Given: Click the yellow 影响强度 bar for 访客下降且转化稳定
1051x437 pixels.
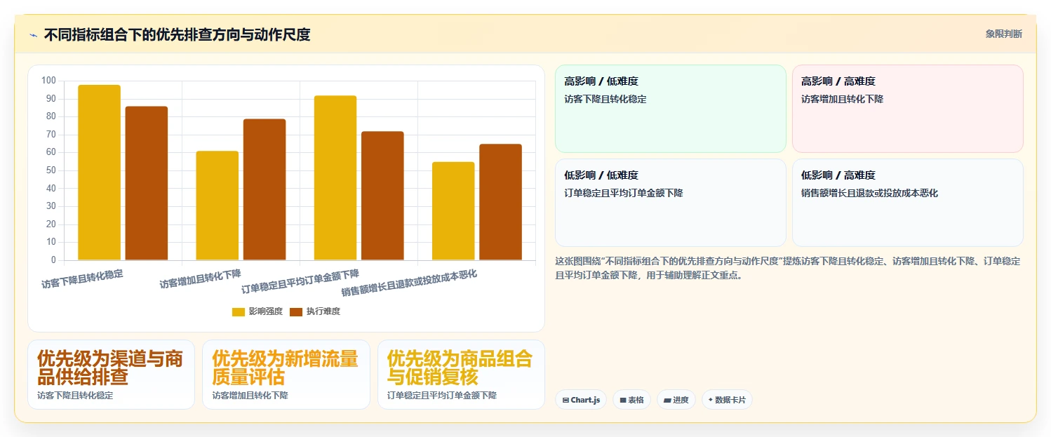Looking at the screenshot, I should [99, 173].
